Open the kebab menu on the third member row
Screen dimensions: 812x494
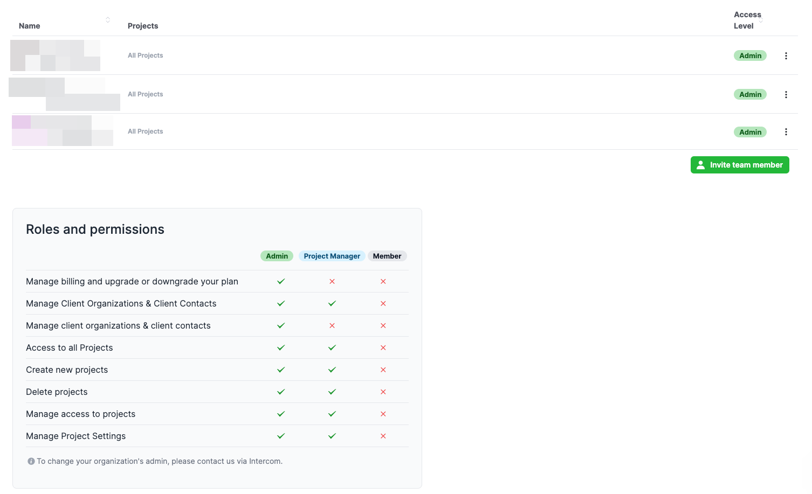click(786, 131)
